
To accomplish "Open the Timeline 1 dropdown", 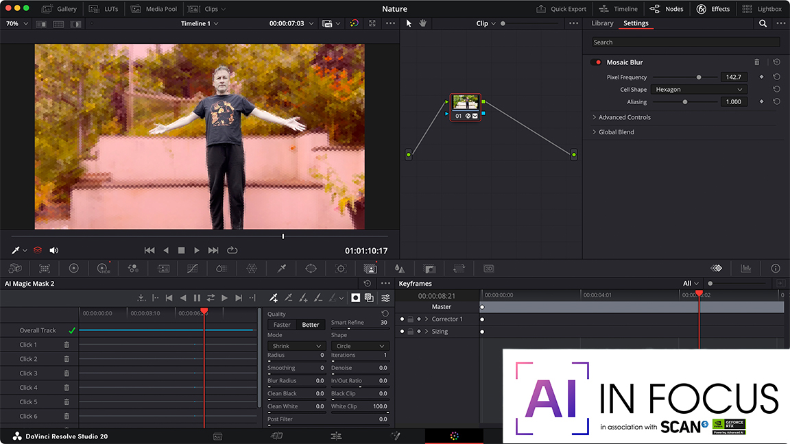I will [200, 23].
